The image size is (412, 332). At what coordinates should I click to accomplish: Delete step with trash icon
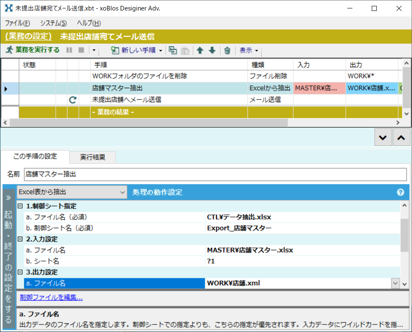tap(227, 50)
